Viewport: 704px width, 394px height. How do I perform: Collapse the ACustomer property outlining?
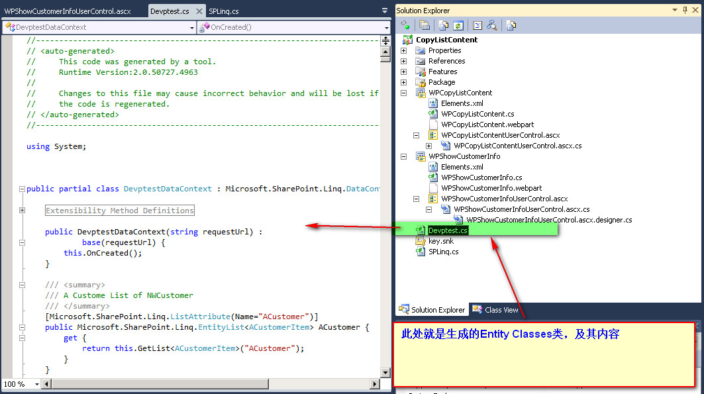click(22, 327)
